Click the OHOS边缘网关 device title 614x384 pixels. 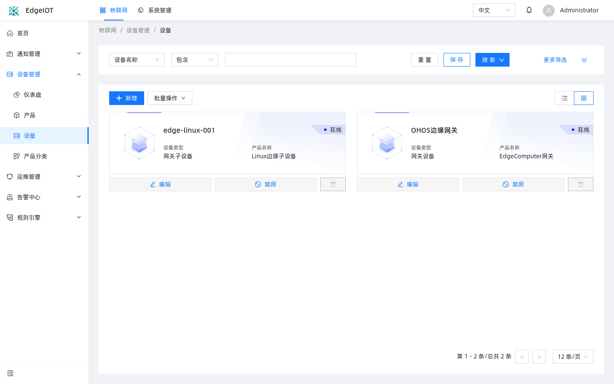point(434,130)
